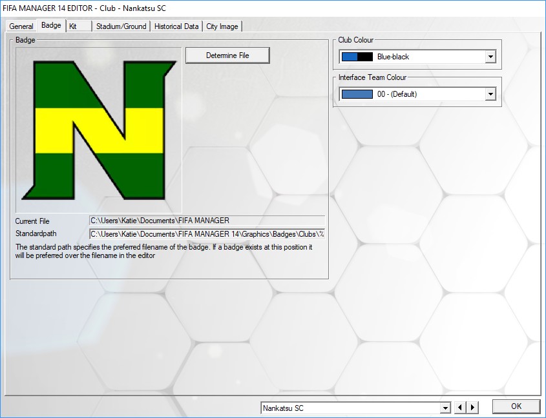
Task: Click the Interface Team Colour group label
Action: point(373,77)
